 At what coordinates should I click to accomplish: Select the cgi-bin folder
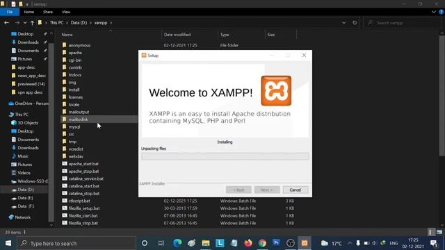coord(75,60)
